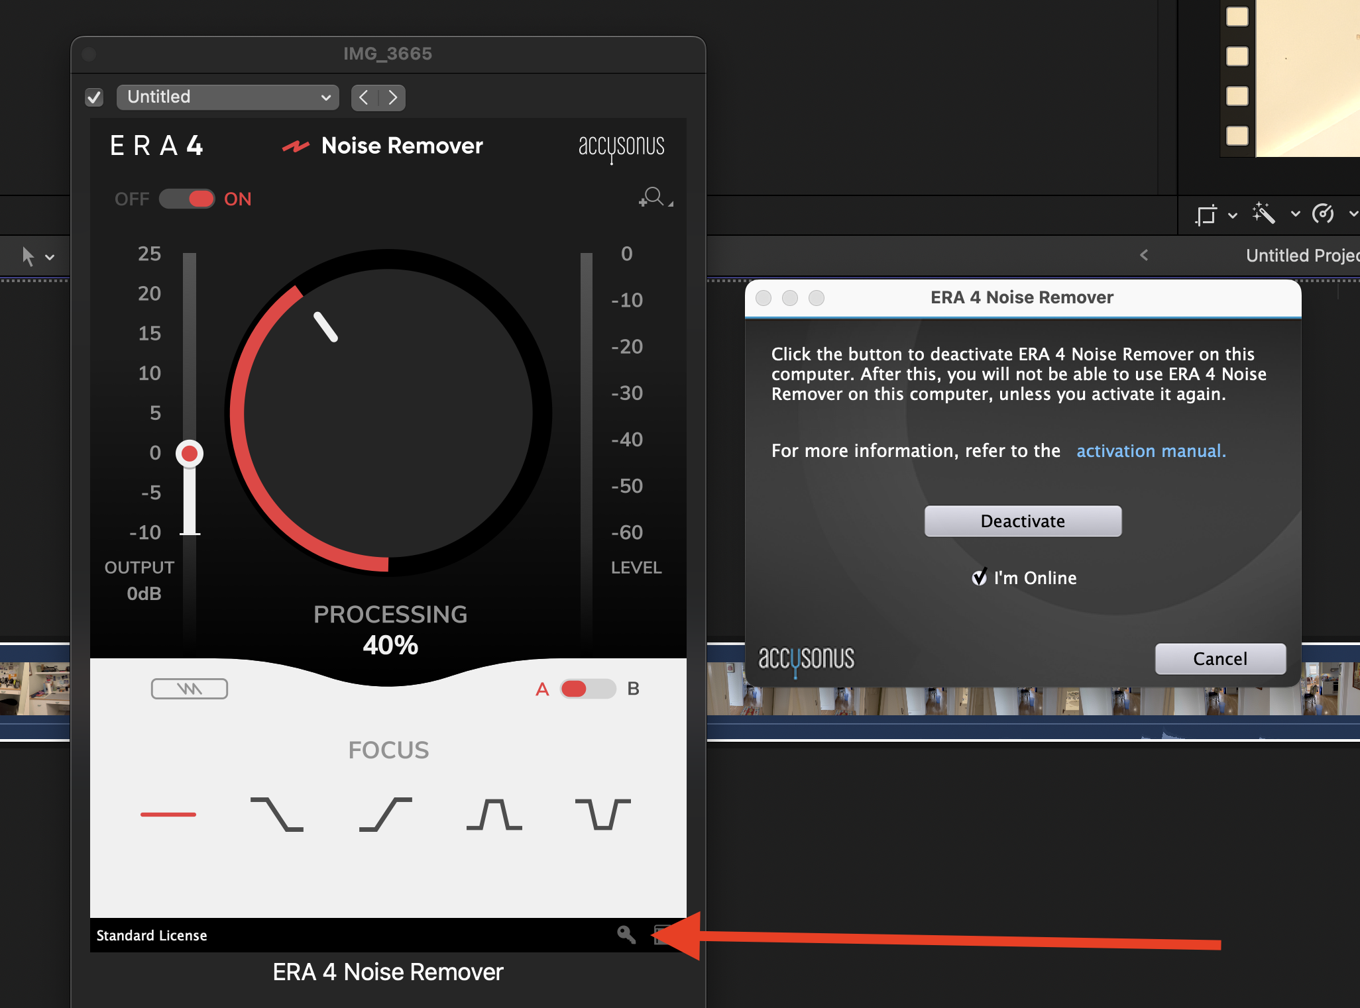Uncheck the I'm Online checkbox
Viewport: 1360px width, 1008px height.
pos(980,578)
